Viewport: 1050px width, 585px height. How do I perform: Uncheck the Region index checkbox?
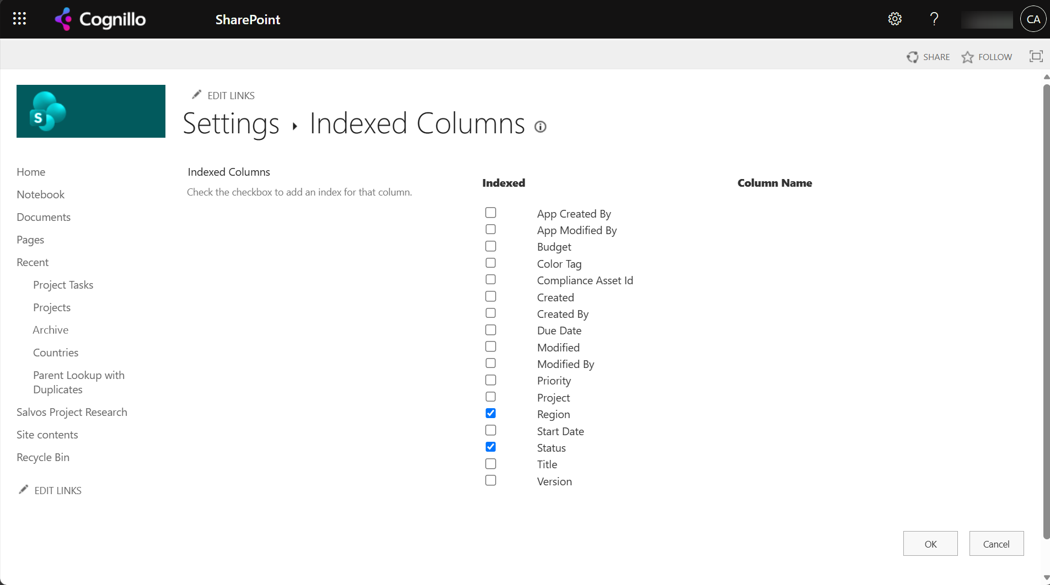tap(490, 413)
